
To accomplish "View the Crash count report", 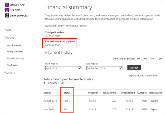I will (x=13, y=65).
